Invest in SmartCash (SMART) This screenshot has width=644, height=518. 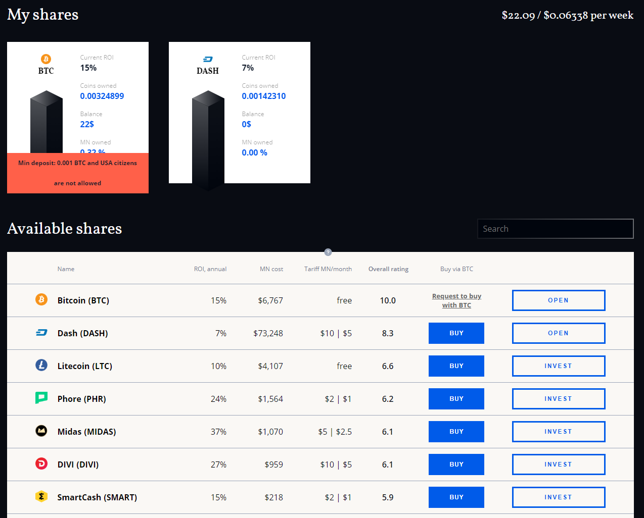click(559, 497)
